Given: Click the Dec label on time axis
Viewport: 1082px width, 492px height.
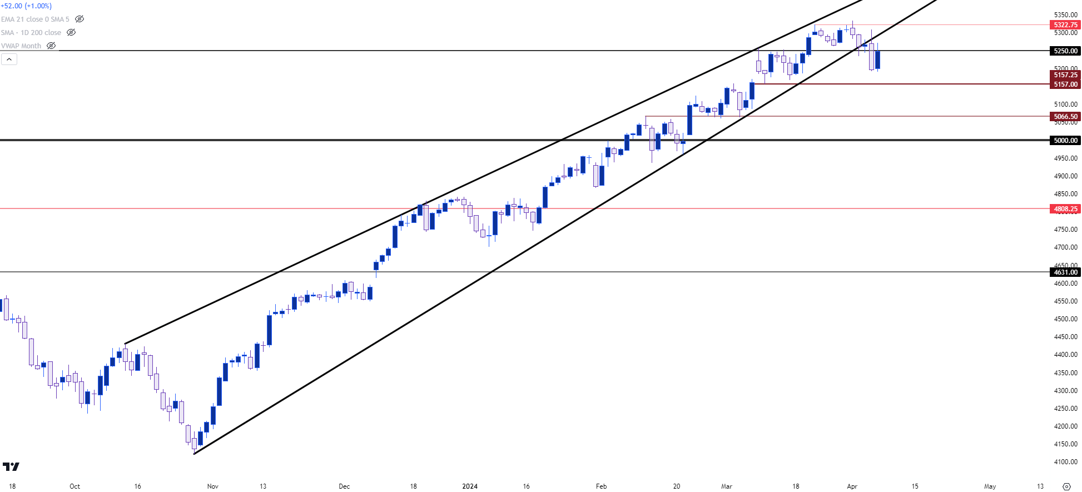Looking at the screenshot, I should (344, 486).
